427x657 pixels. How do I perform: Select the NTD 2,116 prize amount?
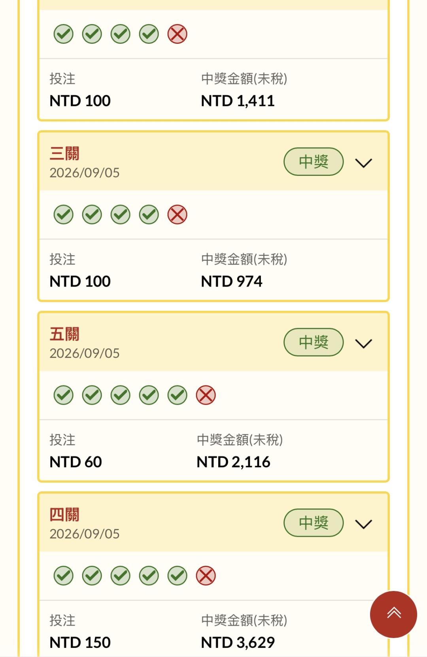[233, 462]
